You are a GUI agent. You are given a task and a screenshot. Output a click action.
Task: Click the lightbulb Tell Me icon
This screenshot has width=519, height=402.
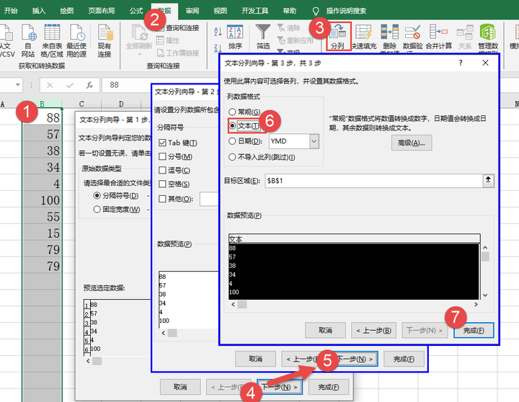tap(316, 12)
